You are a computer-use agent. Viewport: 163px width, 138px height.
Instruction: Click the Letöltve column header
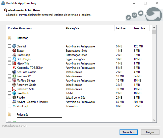click(x=123, y=28)
